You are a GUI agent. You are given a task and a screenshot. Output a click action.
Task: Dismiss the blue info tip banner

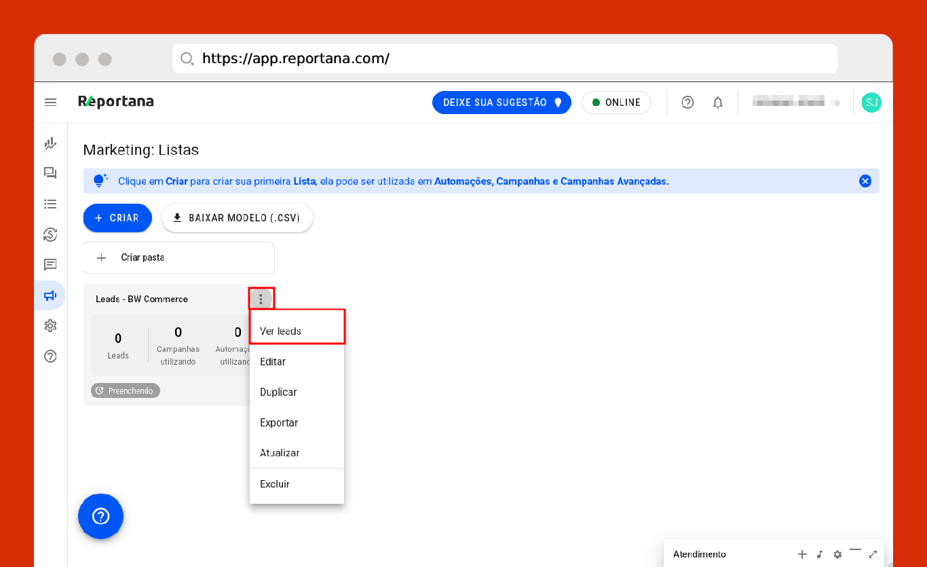click(865, 181)
